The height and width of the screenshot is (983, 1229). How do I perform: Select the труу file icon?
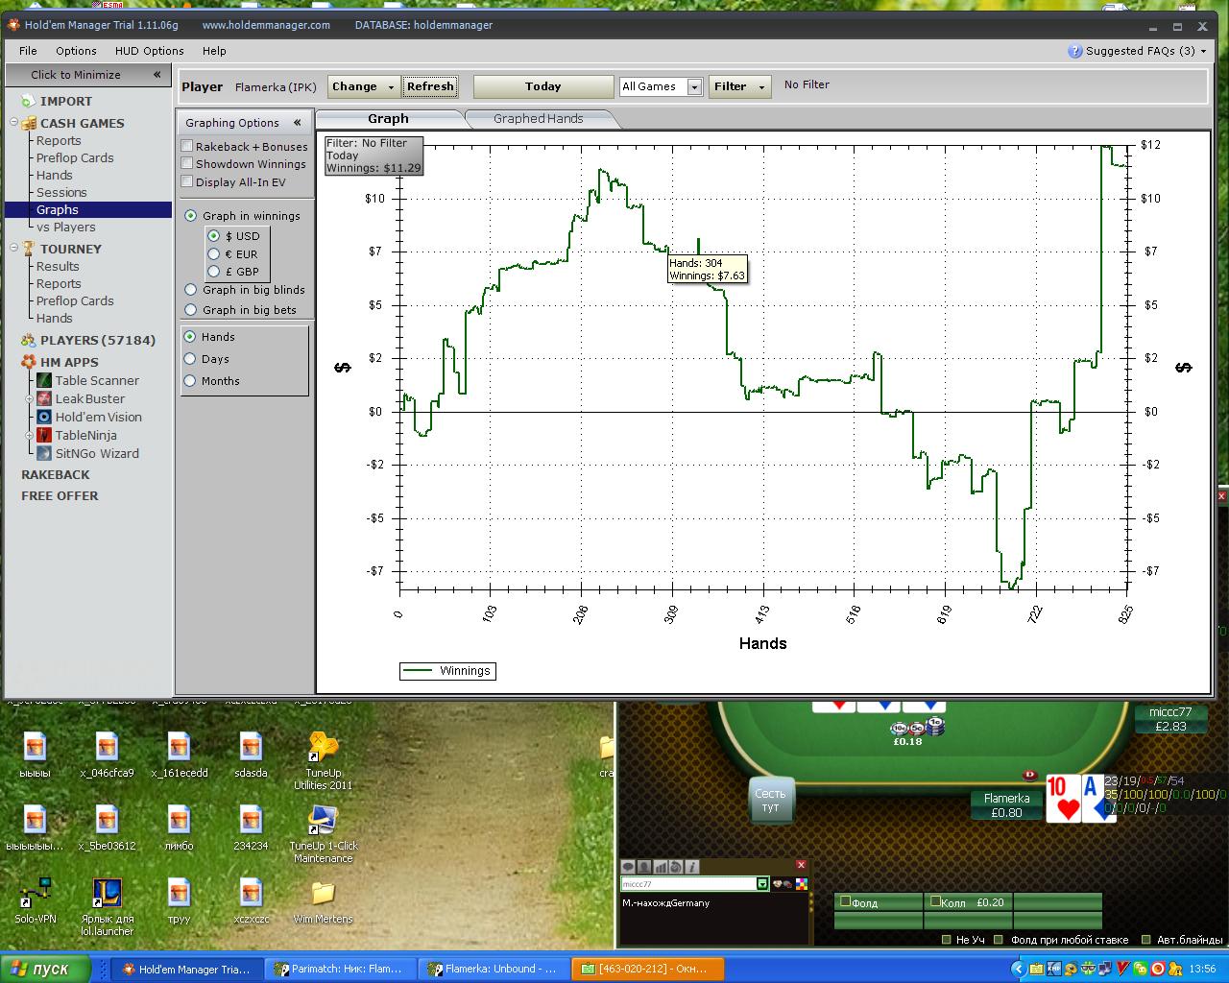pos(179,900)
